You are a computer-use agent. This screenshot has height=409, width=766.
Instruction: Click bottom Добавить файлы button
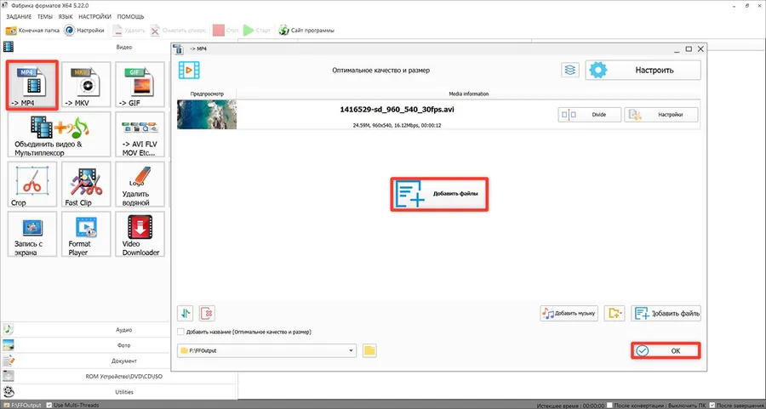(x=666, y=313)
